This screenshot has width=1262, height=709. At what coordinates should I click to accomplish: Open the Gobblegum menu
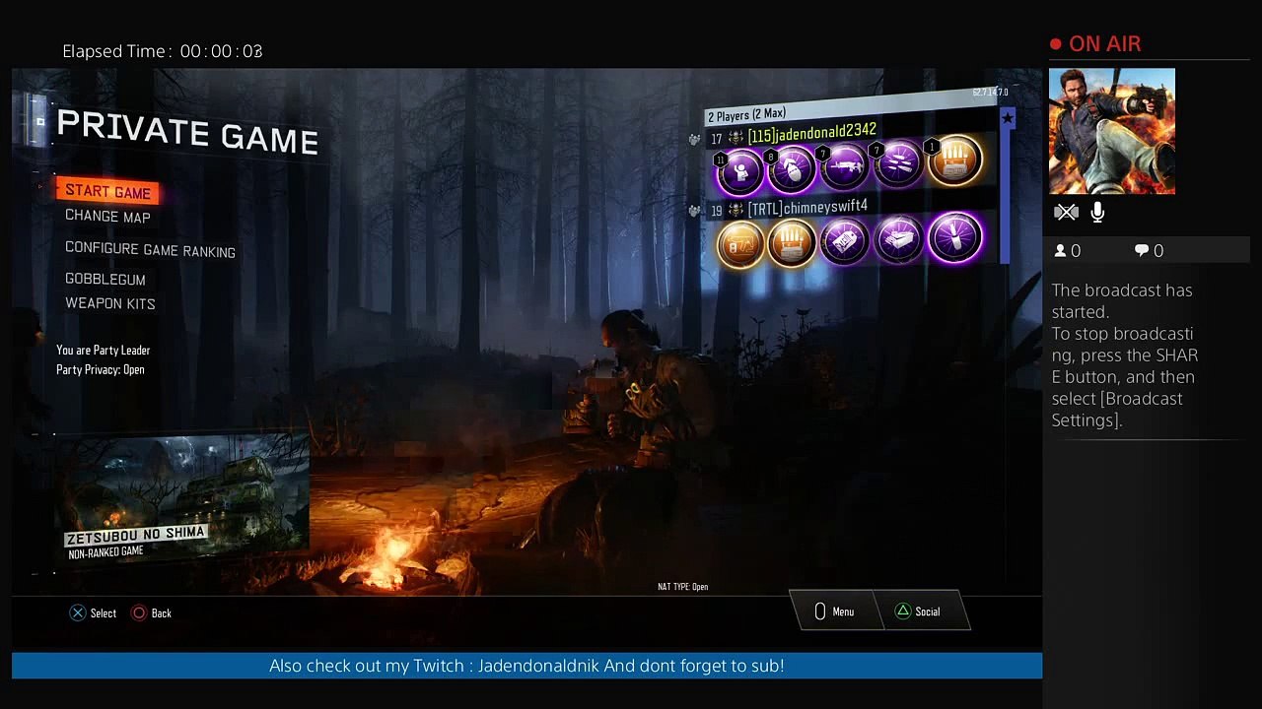coord(105,279)
